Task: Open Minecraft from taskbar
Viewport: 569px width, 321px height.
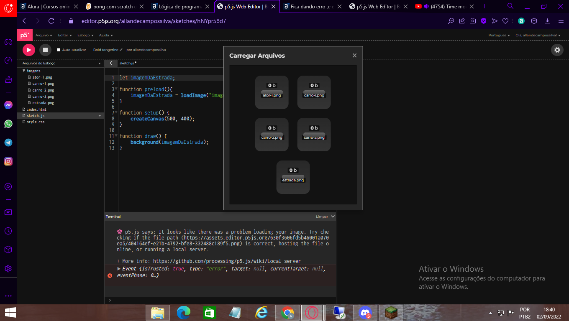Action: click(x=391, y=313)
